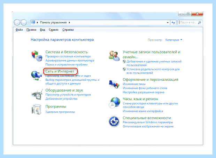Click the Appearance and Personalization monitor icon
Screen dimensions: 216x158
click(x=114, y=84)
